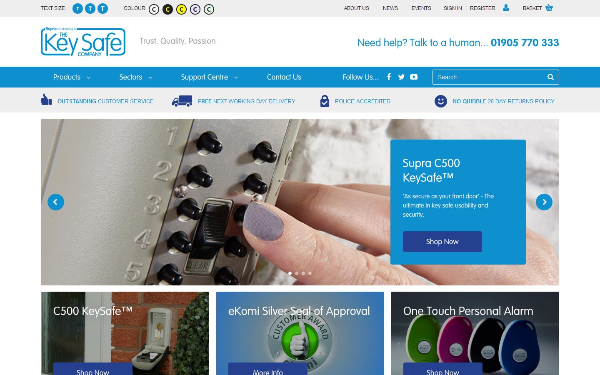Expand the Support Centre dropdown
Image resolution: width=600 pixels, height=375 pixels.
pos(209,77)
